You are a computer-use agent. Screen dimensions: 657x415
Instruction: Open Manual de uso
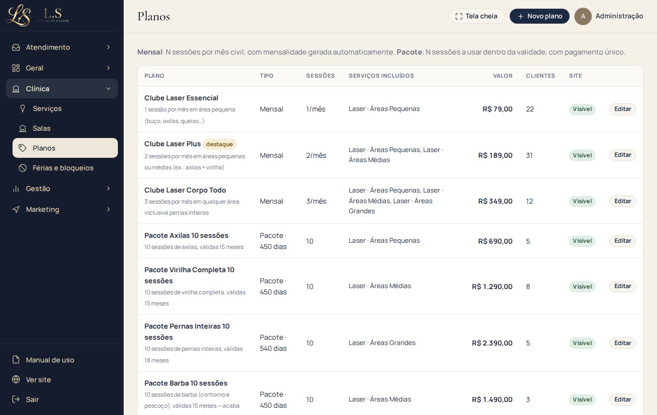coord(62,360)
